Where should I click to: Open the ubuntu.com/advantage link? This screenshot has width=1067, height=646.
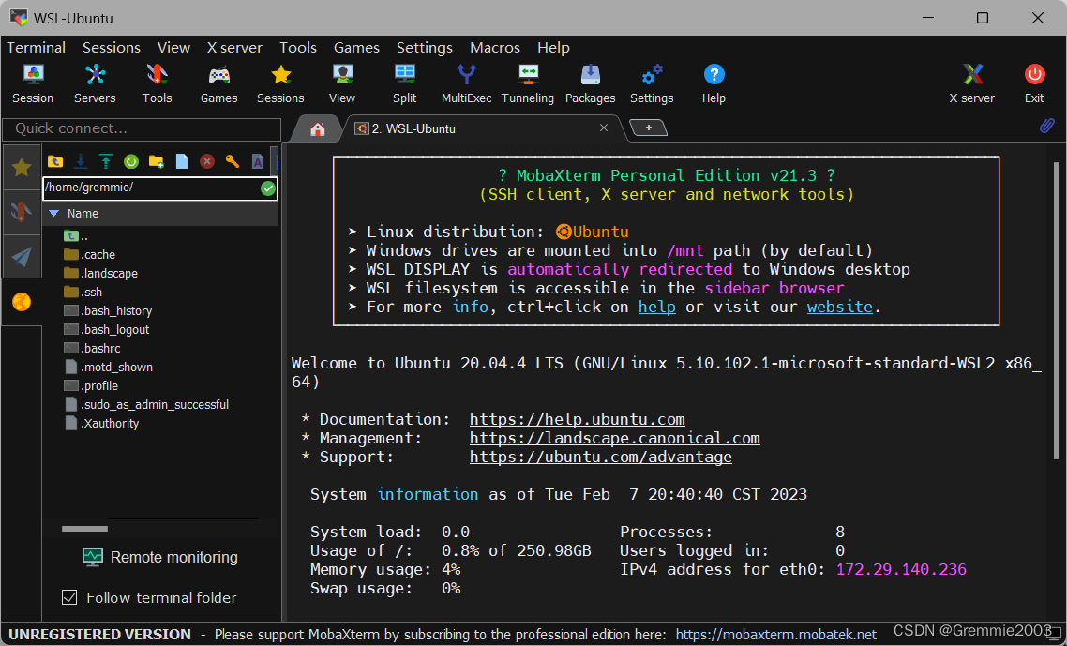coord(601,458)
